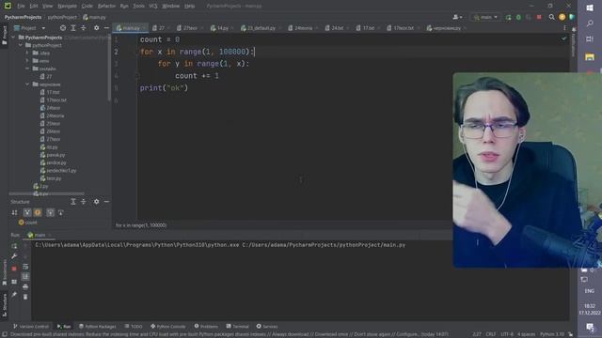
Task: Toggle autoscroll from source in Structure panel
Action: point(60,213)
